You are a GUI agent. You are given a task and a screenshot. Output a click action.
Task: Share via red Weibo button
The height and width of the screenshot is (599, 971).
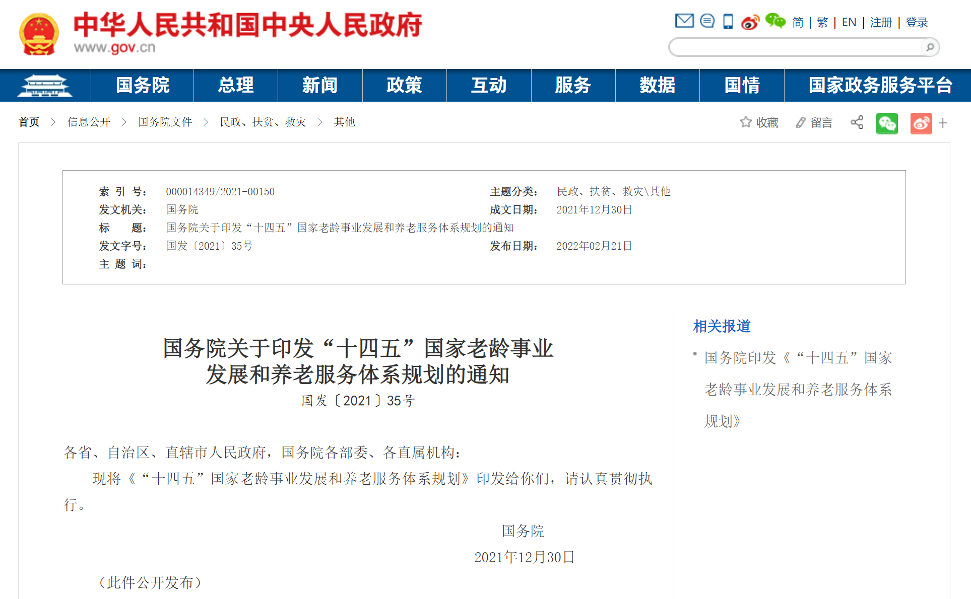tap(921, 123)
